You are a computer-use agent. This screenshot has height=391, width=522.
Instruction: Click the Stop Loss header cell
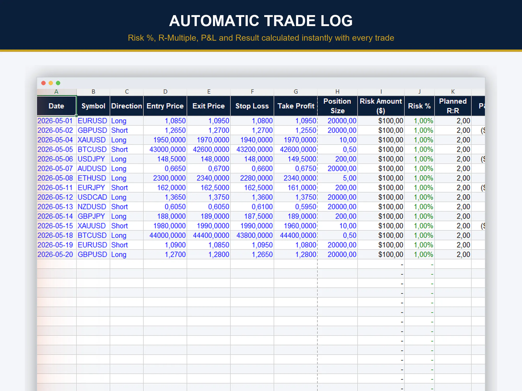tap(252, 106)
